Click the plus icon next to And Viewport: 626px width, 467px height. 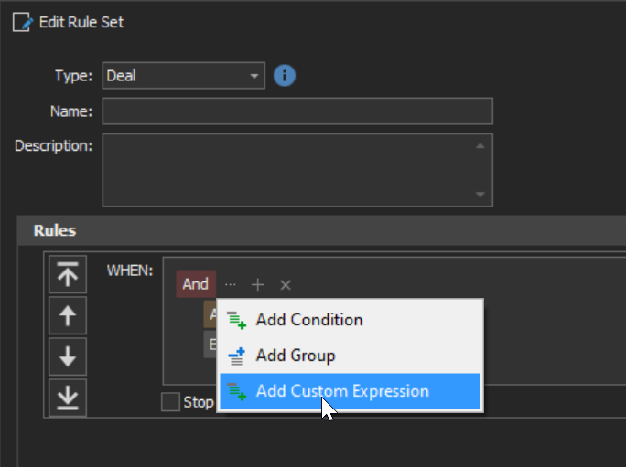257,285
